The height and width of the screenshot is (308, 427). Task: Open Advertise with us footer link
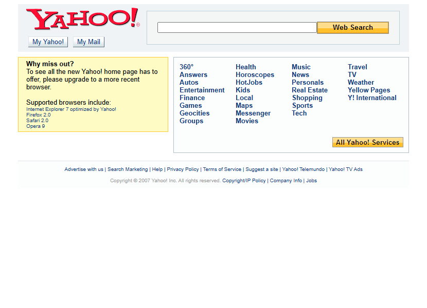pos(84,169)
